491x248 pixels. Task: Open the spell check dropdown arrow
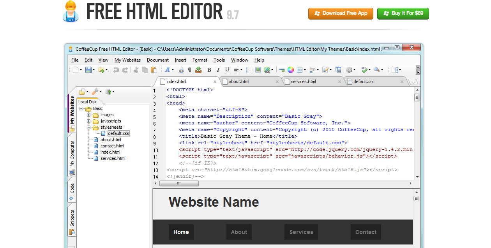point(370,70)
